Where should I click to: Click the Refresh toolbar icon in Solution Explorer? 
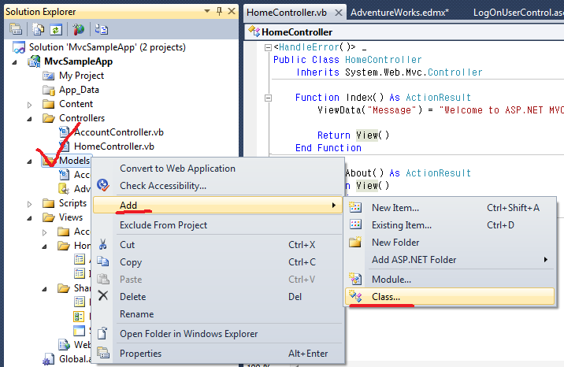(56, 29)
